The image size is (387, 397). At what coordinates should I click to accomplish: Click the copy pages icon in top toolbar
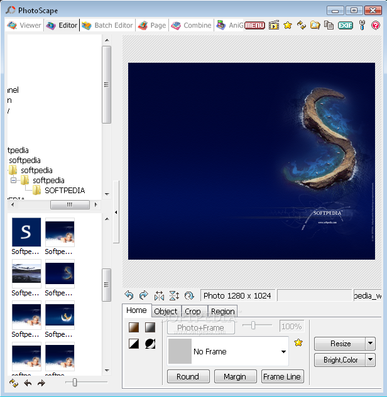pos(329,25)
